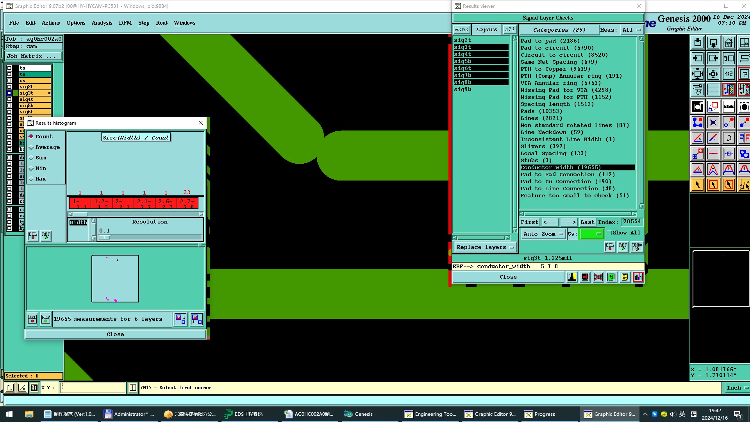Click the red triangle edit icon
The image size is (750, 422).
(x=698, y=169)
